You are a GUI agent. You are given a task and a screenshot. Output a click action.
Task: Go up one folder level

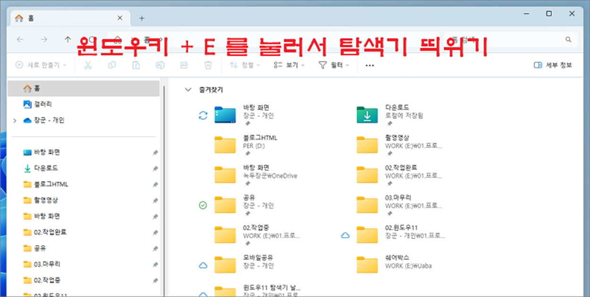67,40
